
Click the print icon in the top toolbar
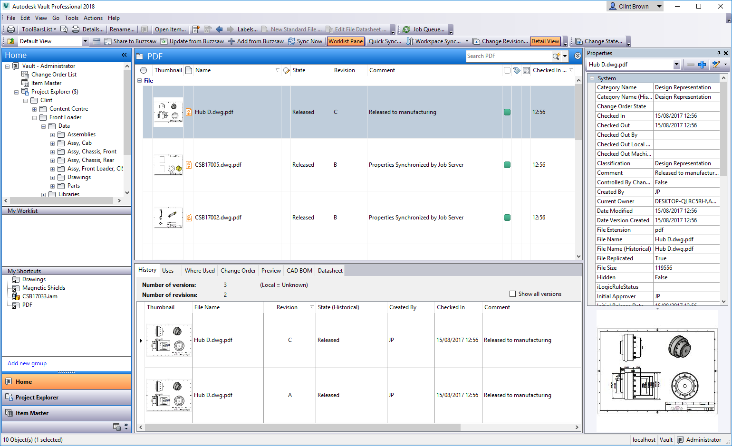click(11, 29)
